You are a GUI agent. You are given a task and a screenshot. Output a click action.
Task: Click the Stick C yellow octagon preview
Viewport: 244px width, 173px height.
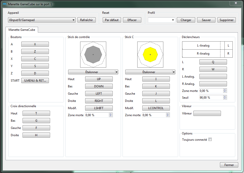coord(150,55)
